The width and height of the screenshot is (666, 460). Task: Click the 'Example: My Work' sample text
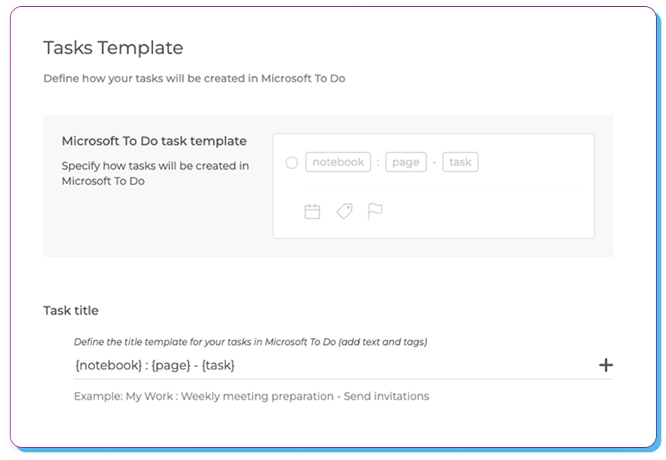pos(251,396)
